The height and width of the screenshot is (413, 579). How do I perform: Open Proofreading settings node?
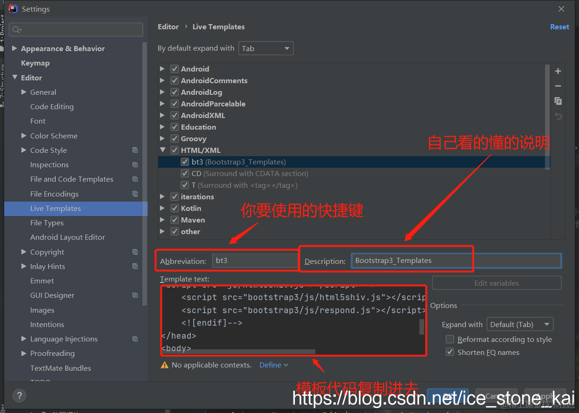click(53, 353)
